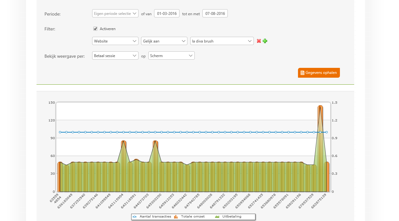
Task: Click the Filter label
Action: point(50,29)
